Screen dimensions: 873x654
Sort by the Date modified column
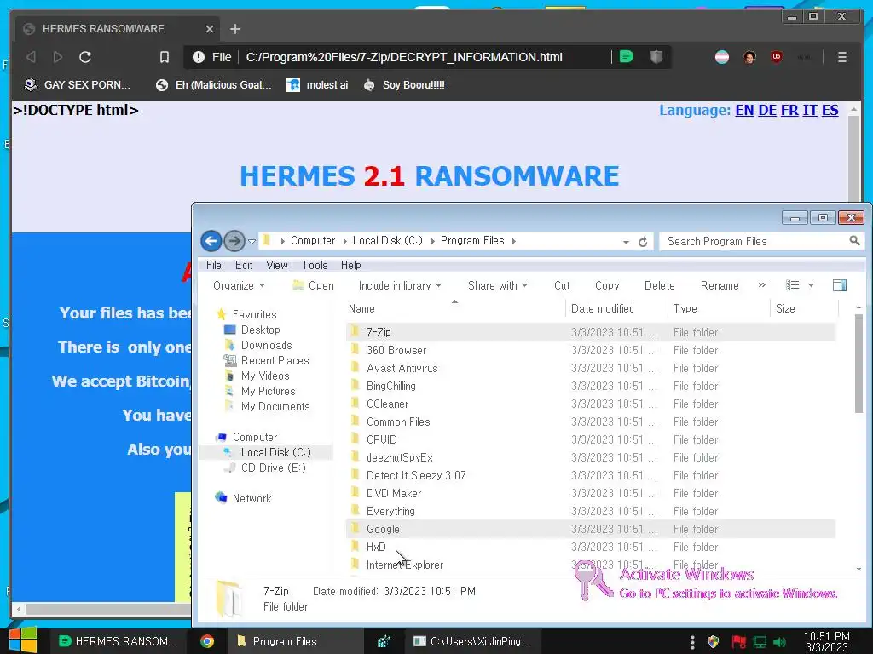click(616, 308)
